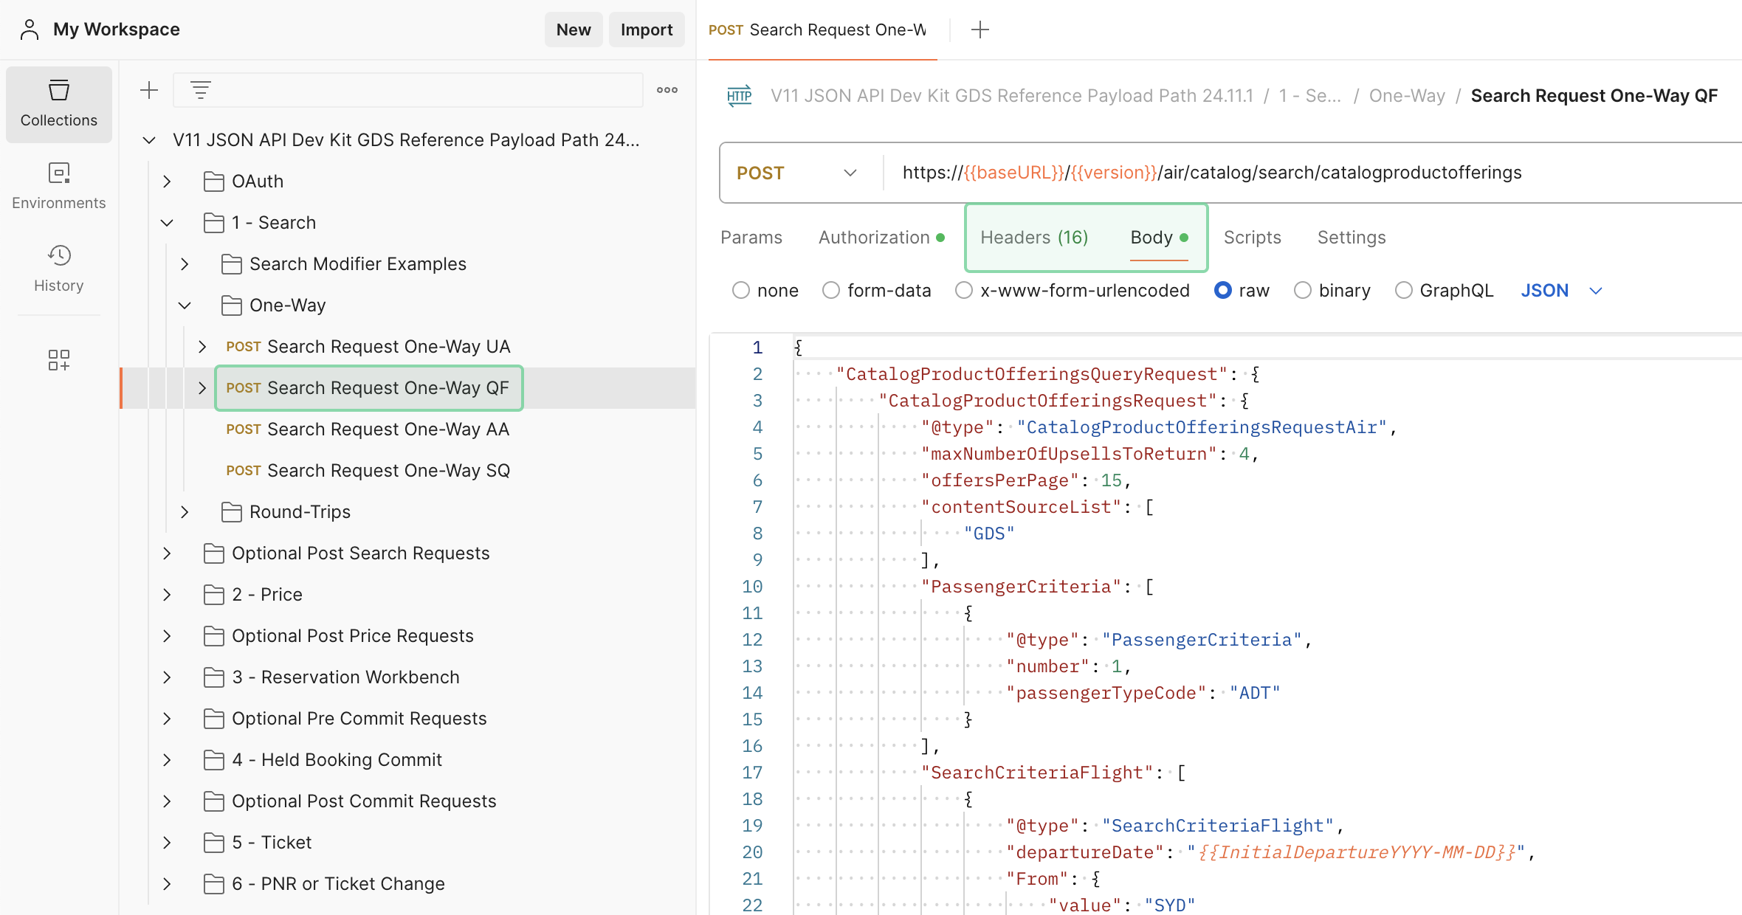The image size is (1742, 915).
Task: Click the HTTP request type icon
Action: (x=739, y=96)
